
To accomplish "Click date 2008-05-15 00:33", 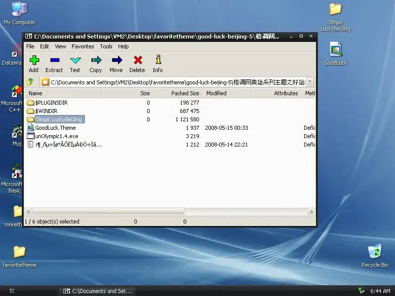I will click(x=227, y=128).
